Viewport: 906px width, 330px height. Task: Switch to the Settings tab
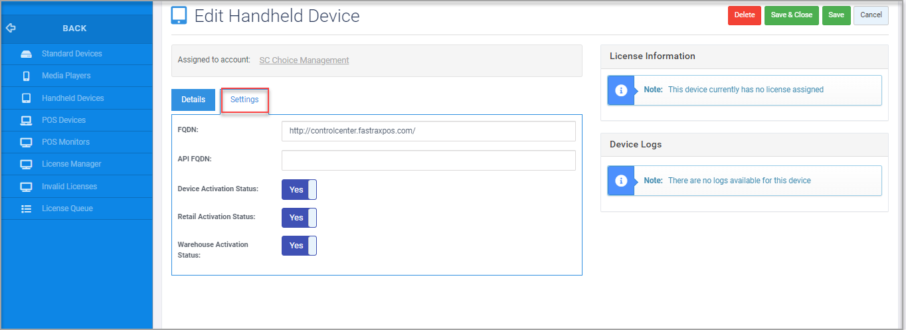pos(244,100)
